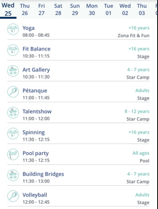Select the Thu 03 date tab
This screenshot has height=209, width=158.
[142, 9]
